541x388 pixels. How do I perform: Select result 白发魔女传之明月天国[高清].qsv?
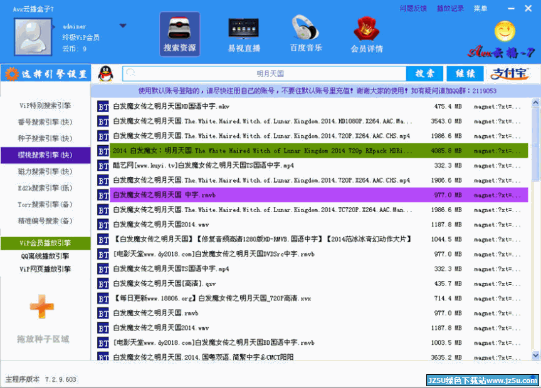164,283
